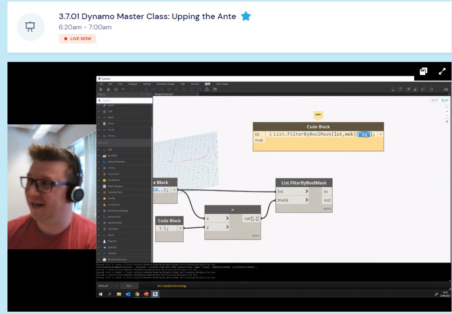Click the pan mode icon on canvas
The height and width of the screenshot is (314, 452).
pyautogui.click(x=447, y=122)
